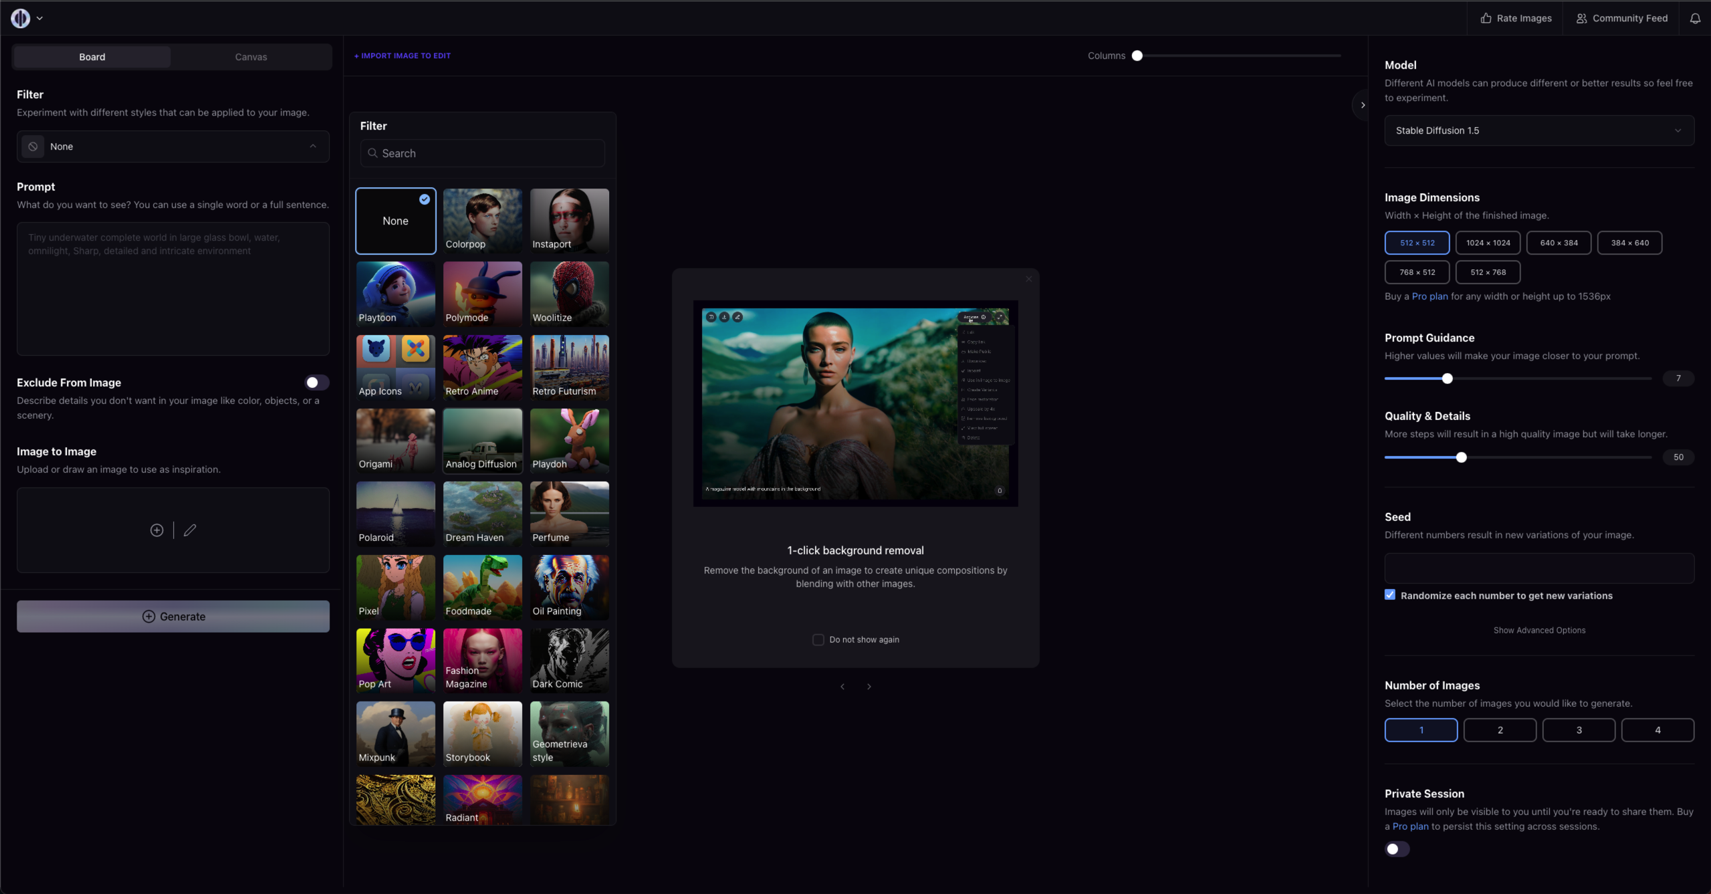Switch to the Canvas tab

(251, 57)
